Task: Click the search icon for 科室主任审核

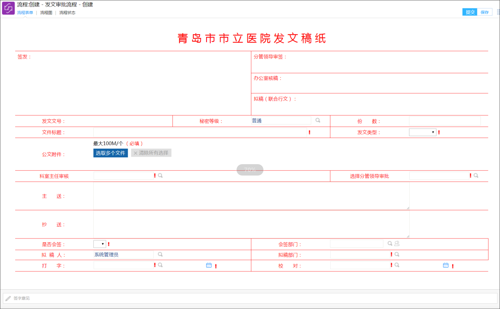Action: [x=160, y=176]
